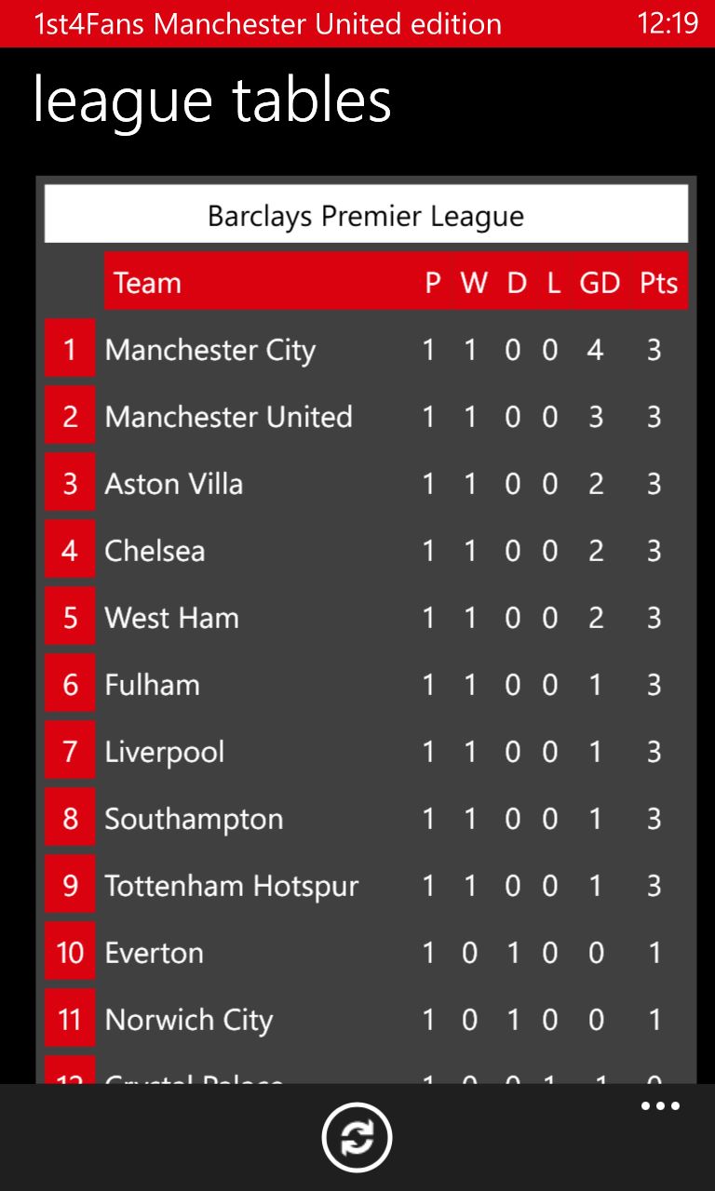This screenshot has height=1191, width=715.
Task: Click the Team column header
Action: pos(147,283)
